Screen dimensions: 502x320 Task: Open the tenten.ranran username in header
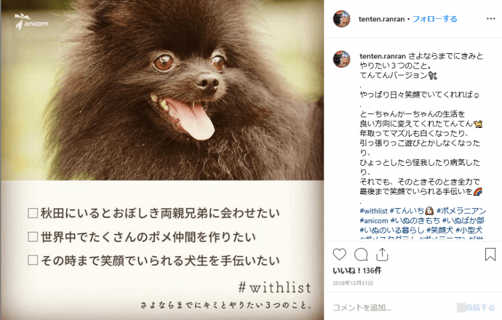pos(382,19)
